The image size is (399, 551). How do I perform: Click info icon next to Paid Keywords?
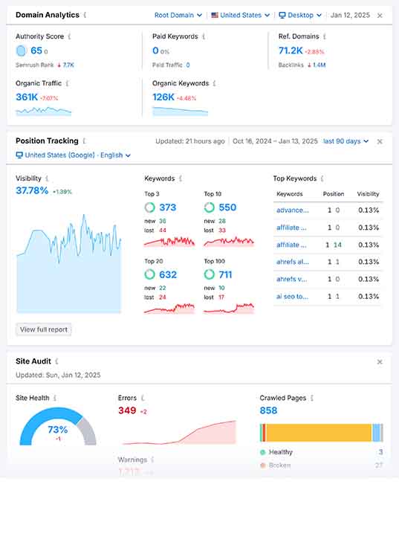click(204, 36)
